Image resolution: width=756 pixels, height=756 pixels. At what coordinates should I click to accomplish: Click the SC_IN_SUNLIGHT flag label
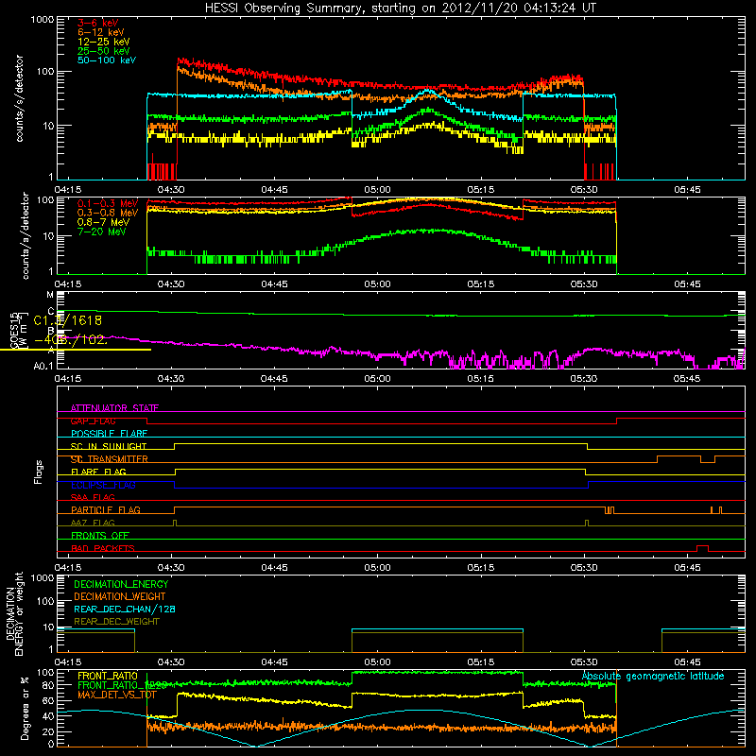[109, 446]
